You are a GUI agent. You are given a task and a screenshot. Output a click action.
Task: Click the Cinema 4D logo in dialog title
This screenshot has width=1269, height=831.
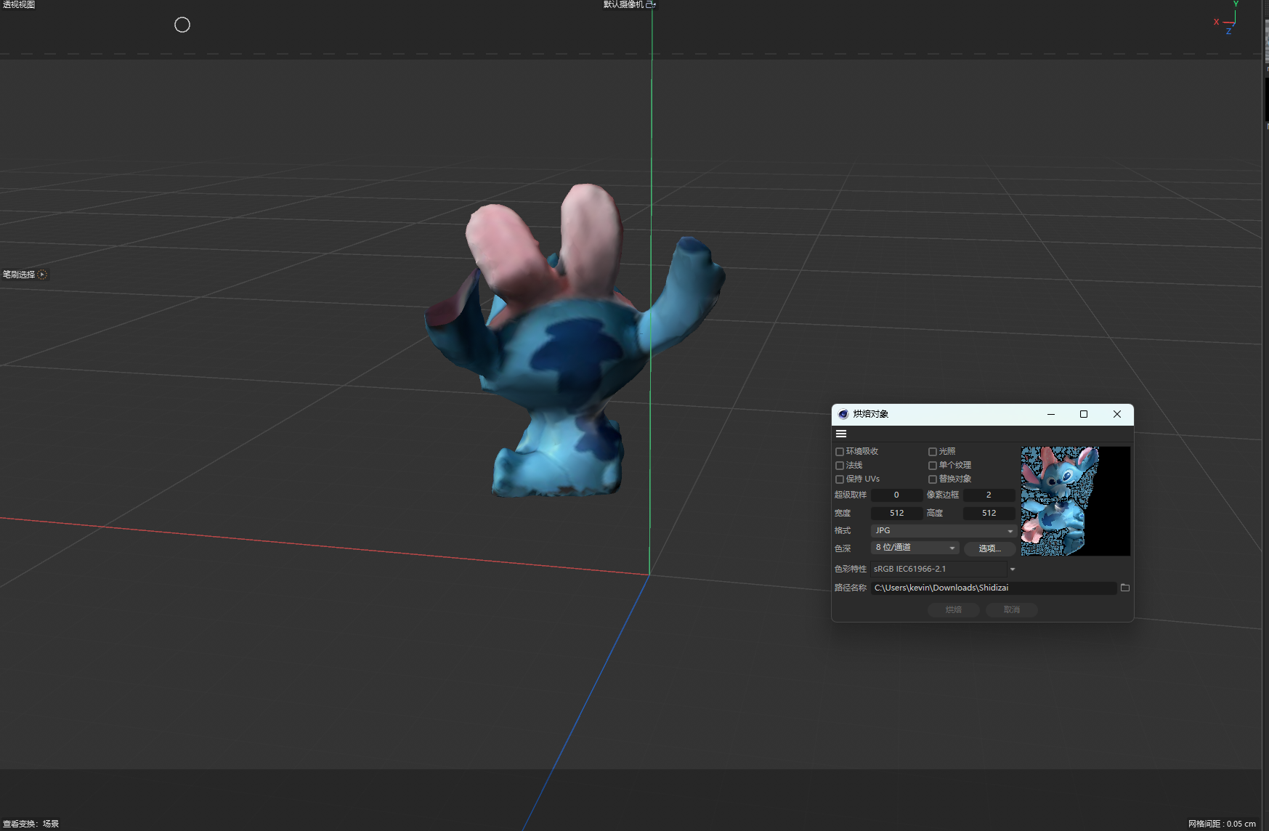coord(843,414)
